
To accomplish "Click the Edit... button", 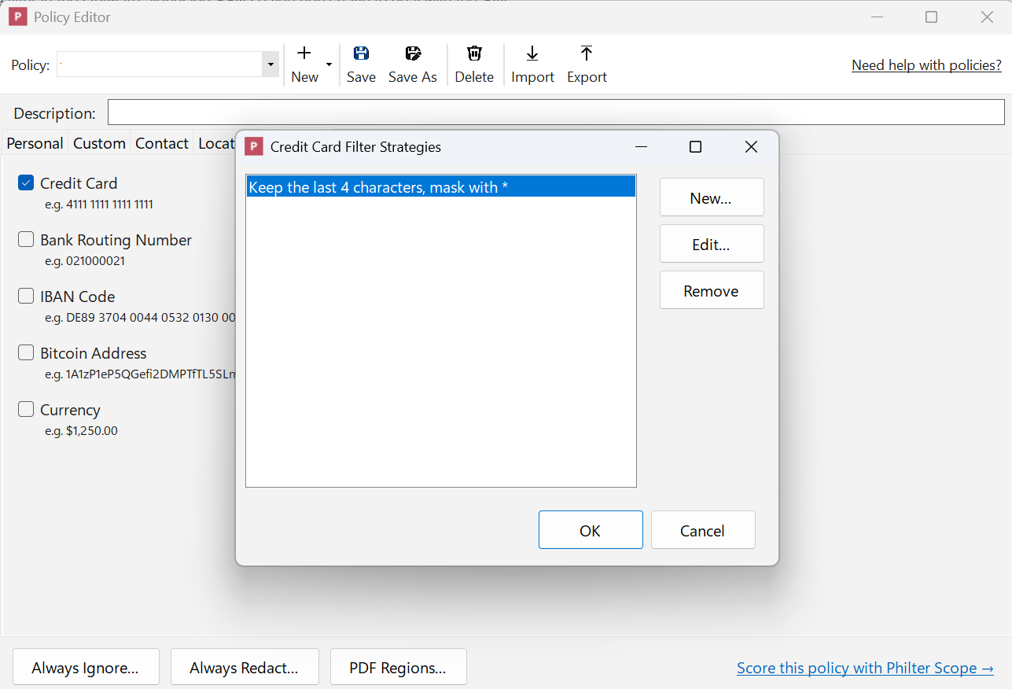I will 712,244.
